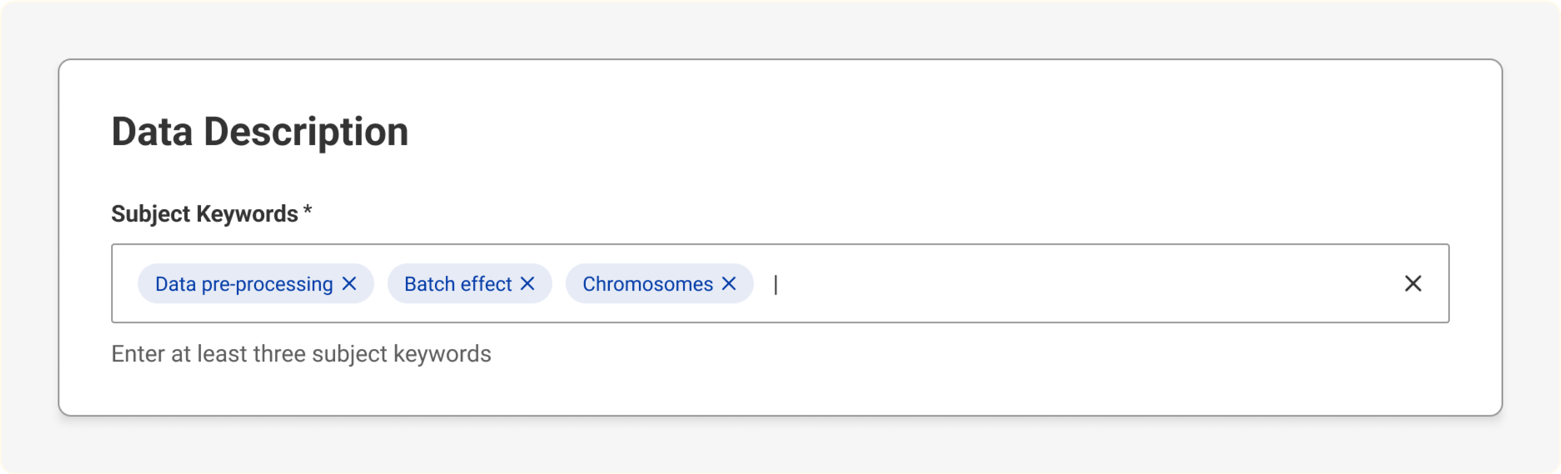Screen dimensions: 1561x474
Task: Click the helper text below the keyword field
Action: [301, 353]
